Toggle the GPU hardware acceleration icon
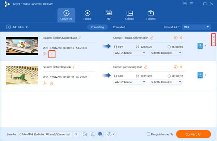 click(101, 134)
